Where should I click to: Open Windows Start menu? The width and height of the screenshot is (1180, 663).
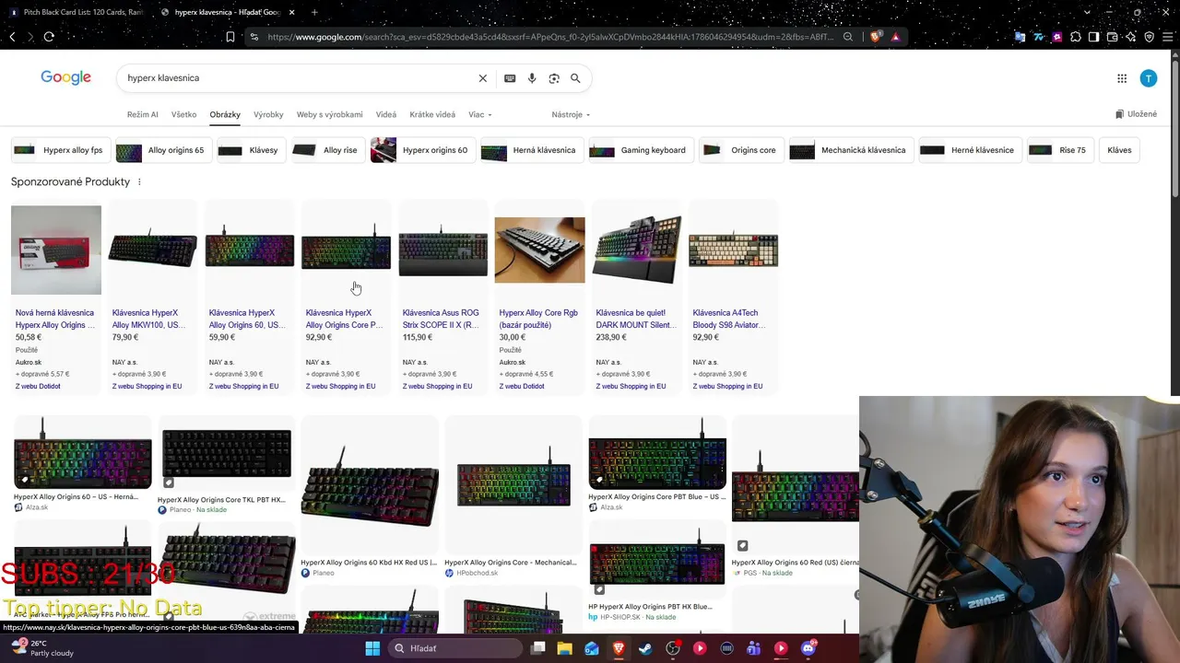click(372, 648)
